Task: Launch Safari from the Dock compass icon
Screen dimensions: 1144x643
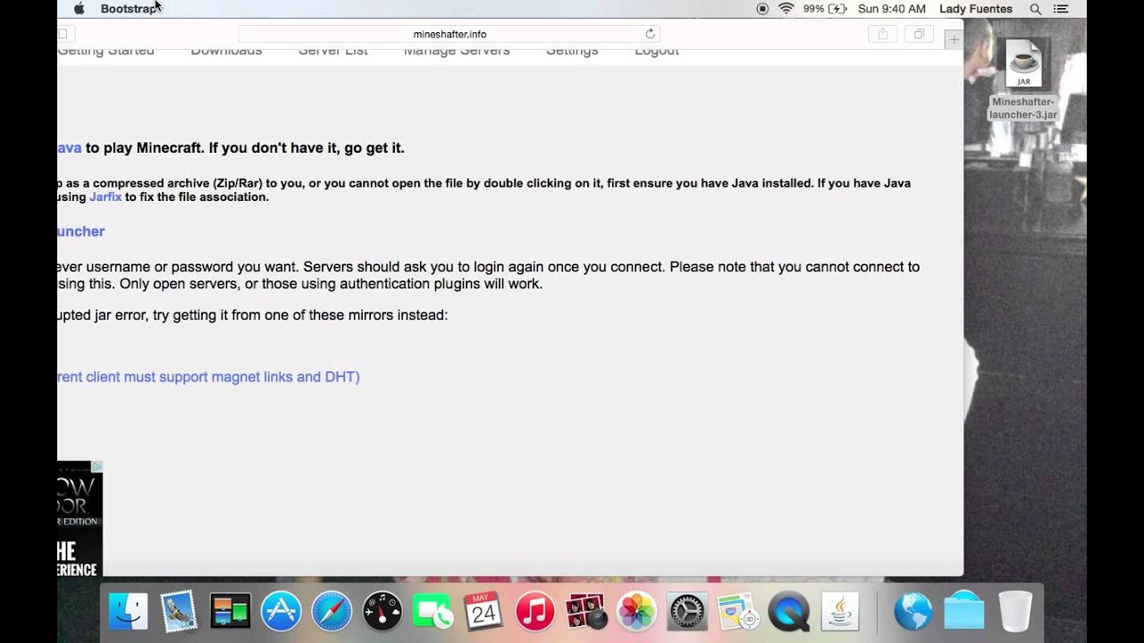Action: [332, 612]
